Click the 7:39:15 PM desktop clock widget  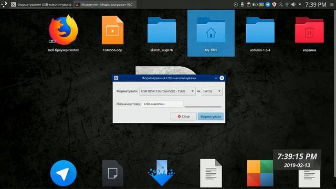pos(297,160)
